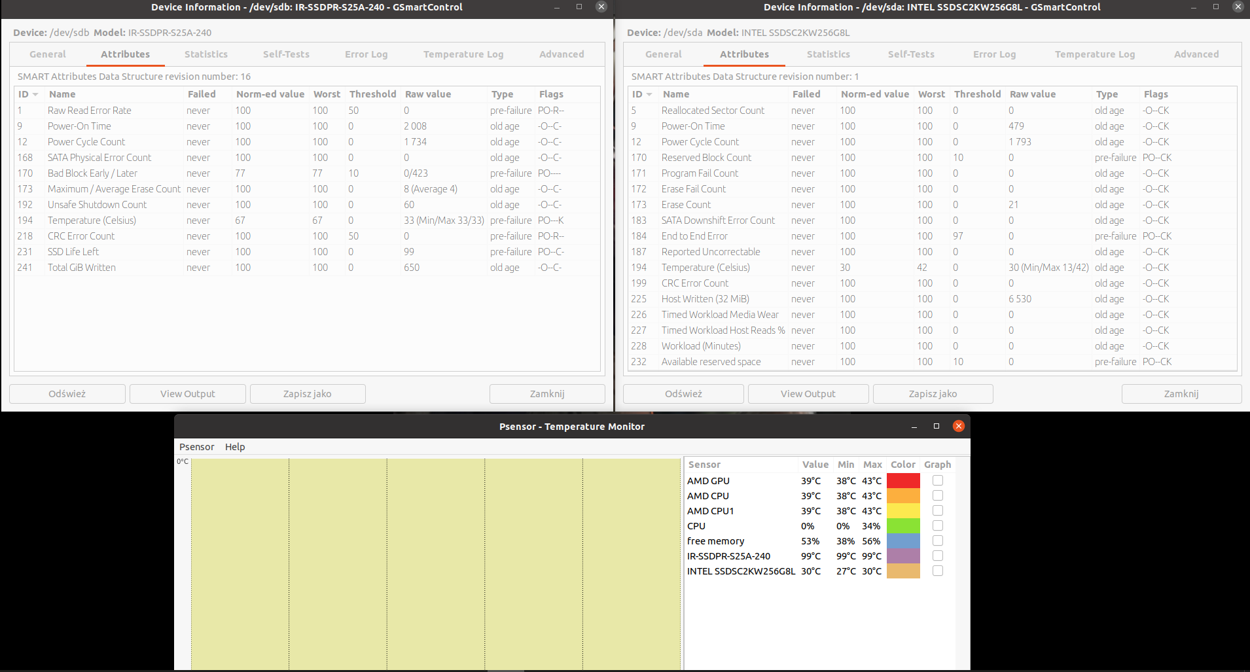Open the Psensor menu
1250x672 pixels.
pos(196,447)
